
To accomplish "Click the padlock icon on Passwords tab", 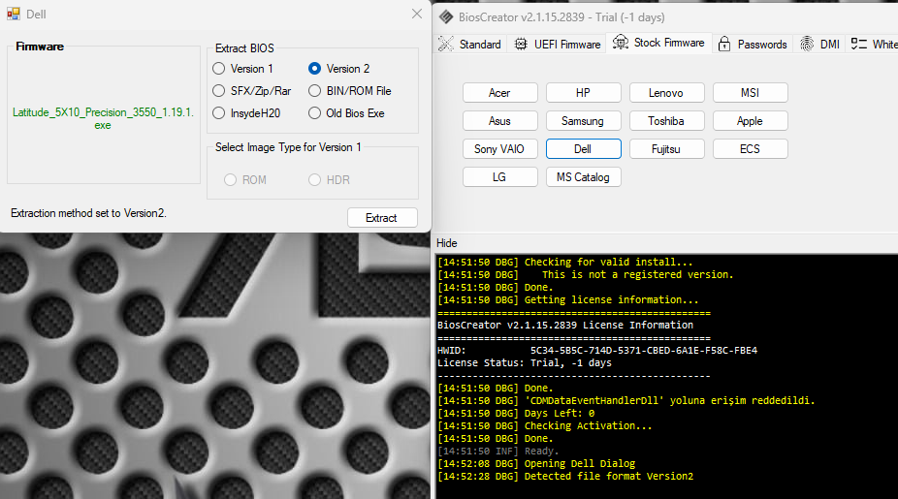I will coord(723,44).
